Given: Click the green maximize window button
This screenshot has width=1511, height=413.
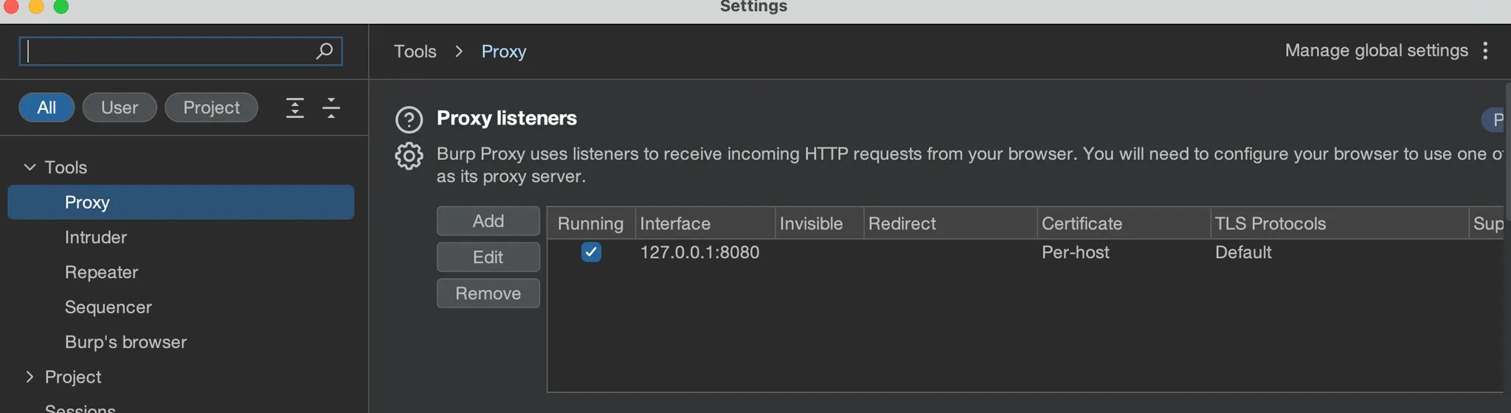Looking at the screenshot, I should click(x=61, y=7).
